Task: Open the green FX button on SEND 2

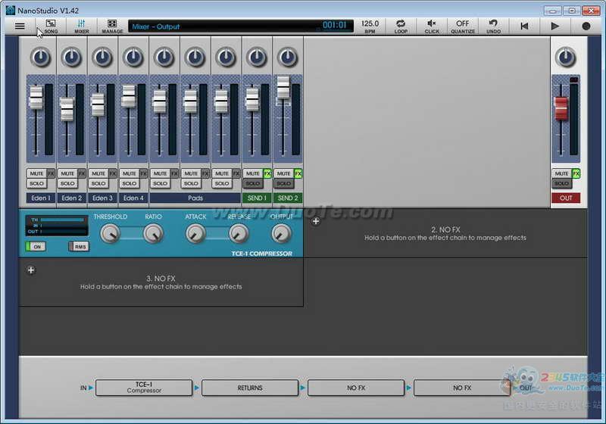Action: (x=298, y=173)
